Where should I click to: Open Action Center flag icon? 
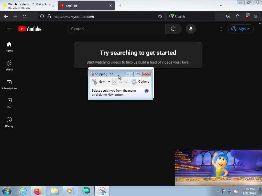pyautogui.click(x=224, y=191)
